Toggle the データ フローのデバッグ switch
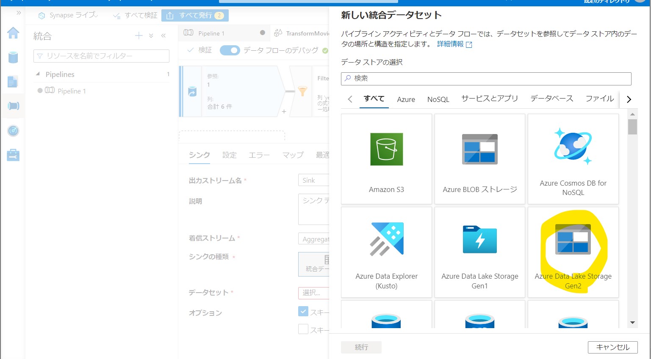651x359 pixels. click(230, 50)
